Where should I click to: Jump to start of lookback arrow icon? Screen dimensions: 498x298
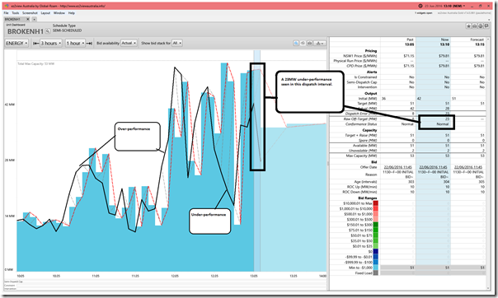coord(36,43)
